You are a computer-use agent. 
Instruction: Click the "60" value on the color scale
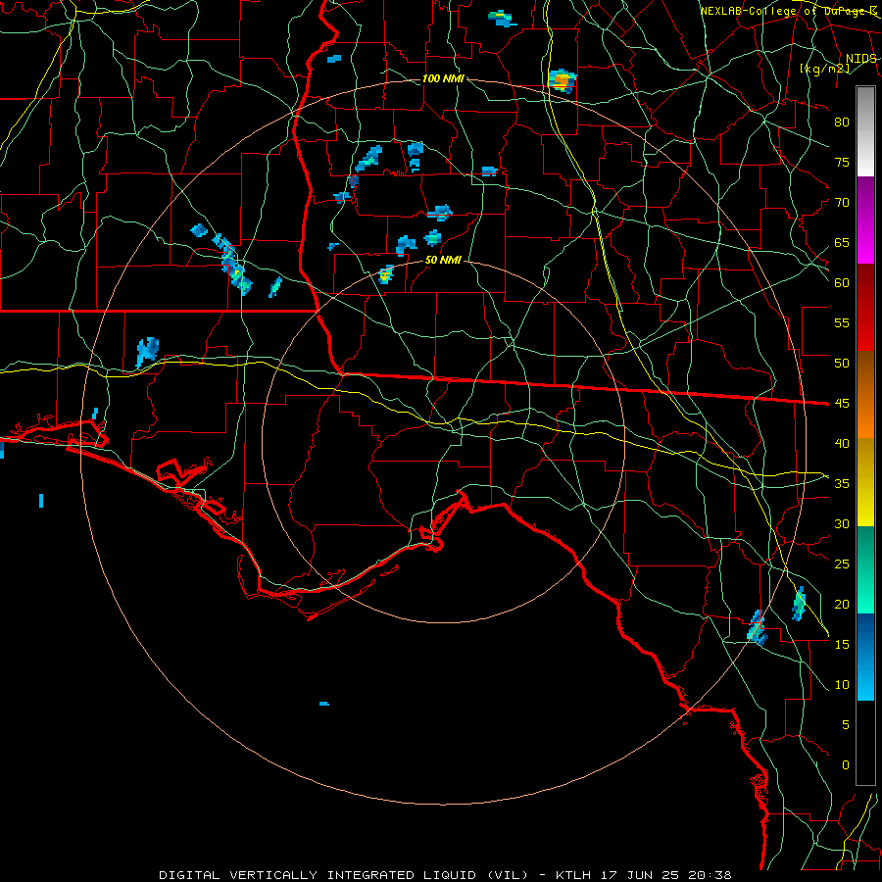842,283
